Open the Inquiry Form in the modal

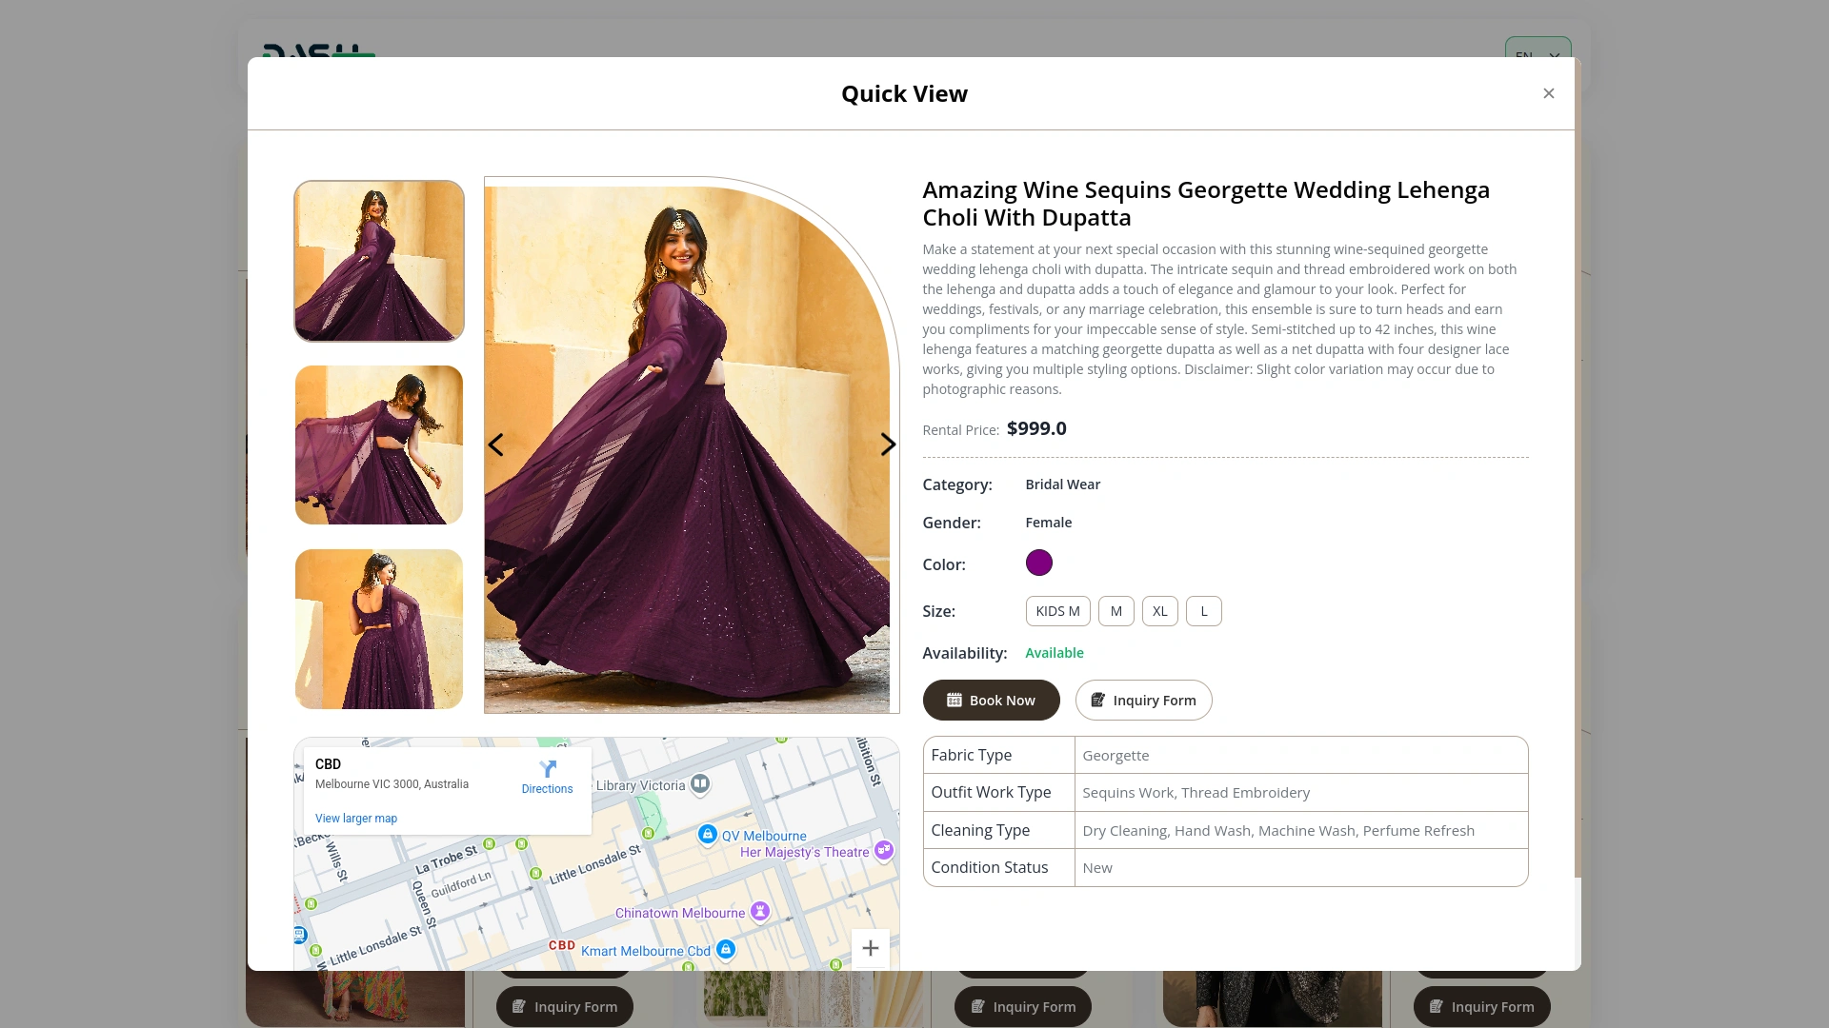click(1143, 701)
